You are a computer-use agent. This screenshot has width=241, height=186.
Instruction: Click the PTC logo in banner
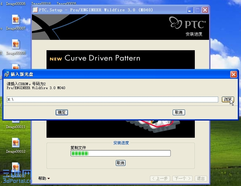187,23
